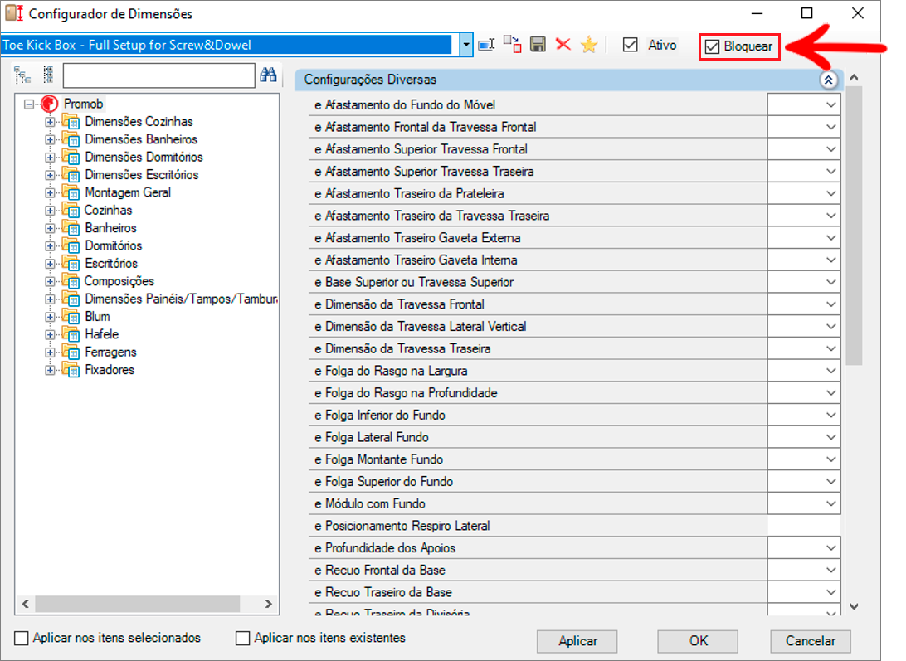The width and height of the screenshot is (906, 661).
Task: Open Dimensão da Travessa Frontal dropdown
Action: (x=830, y=304)
